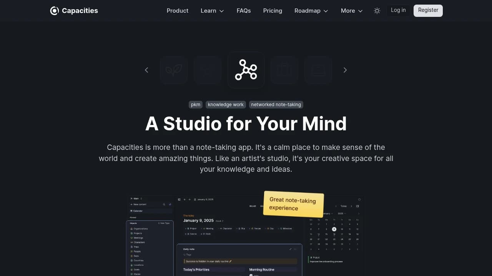
Task: Advance carousel with the right arrow
Action: pos(345,70)
